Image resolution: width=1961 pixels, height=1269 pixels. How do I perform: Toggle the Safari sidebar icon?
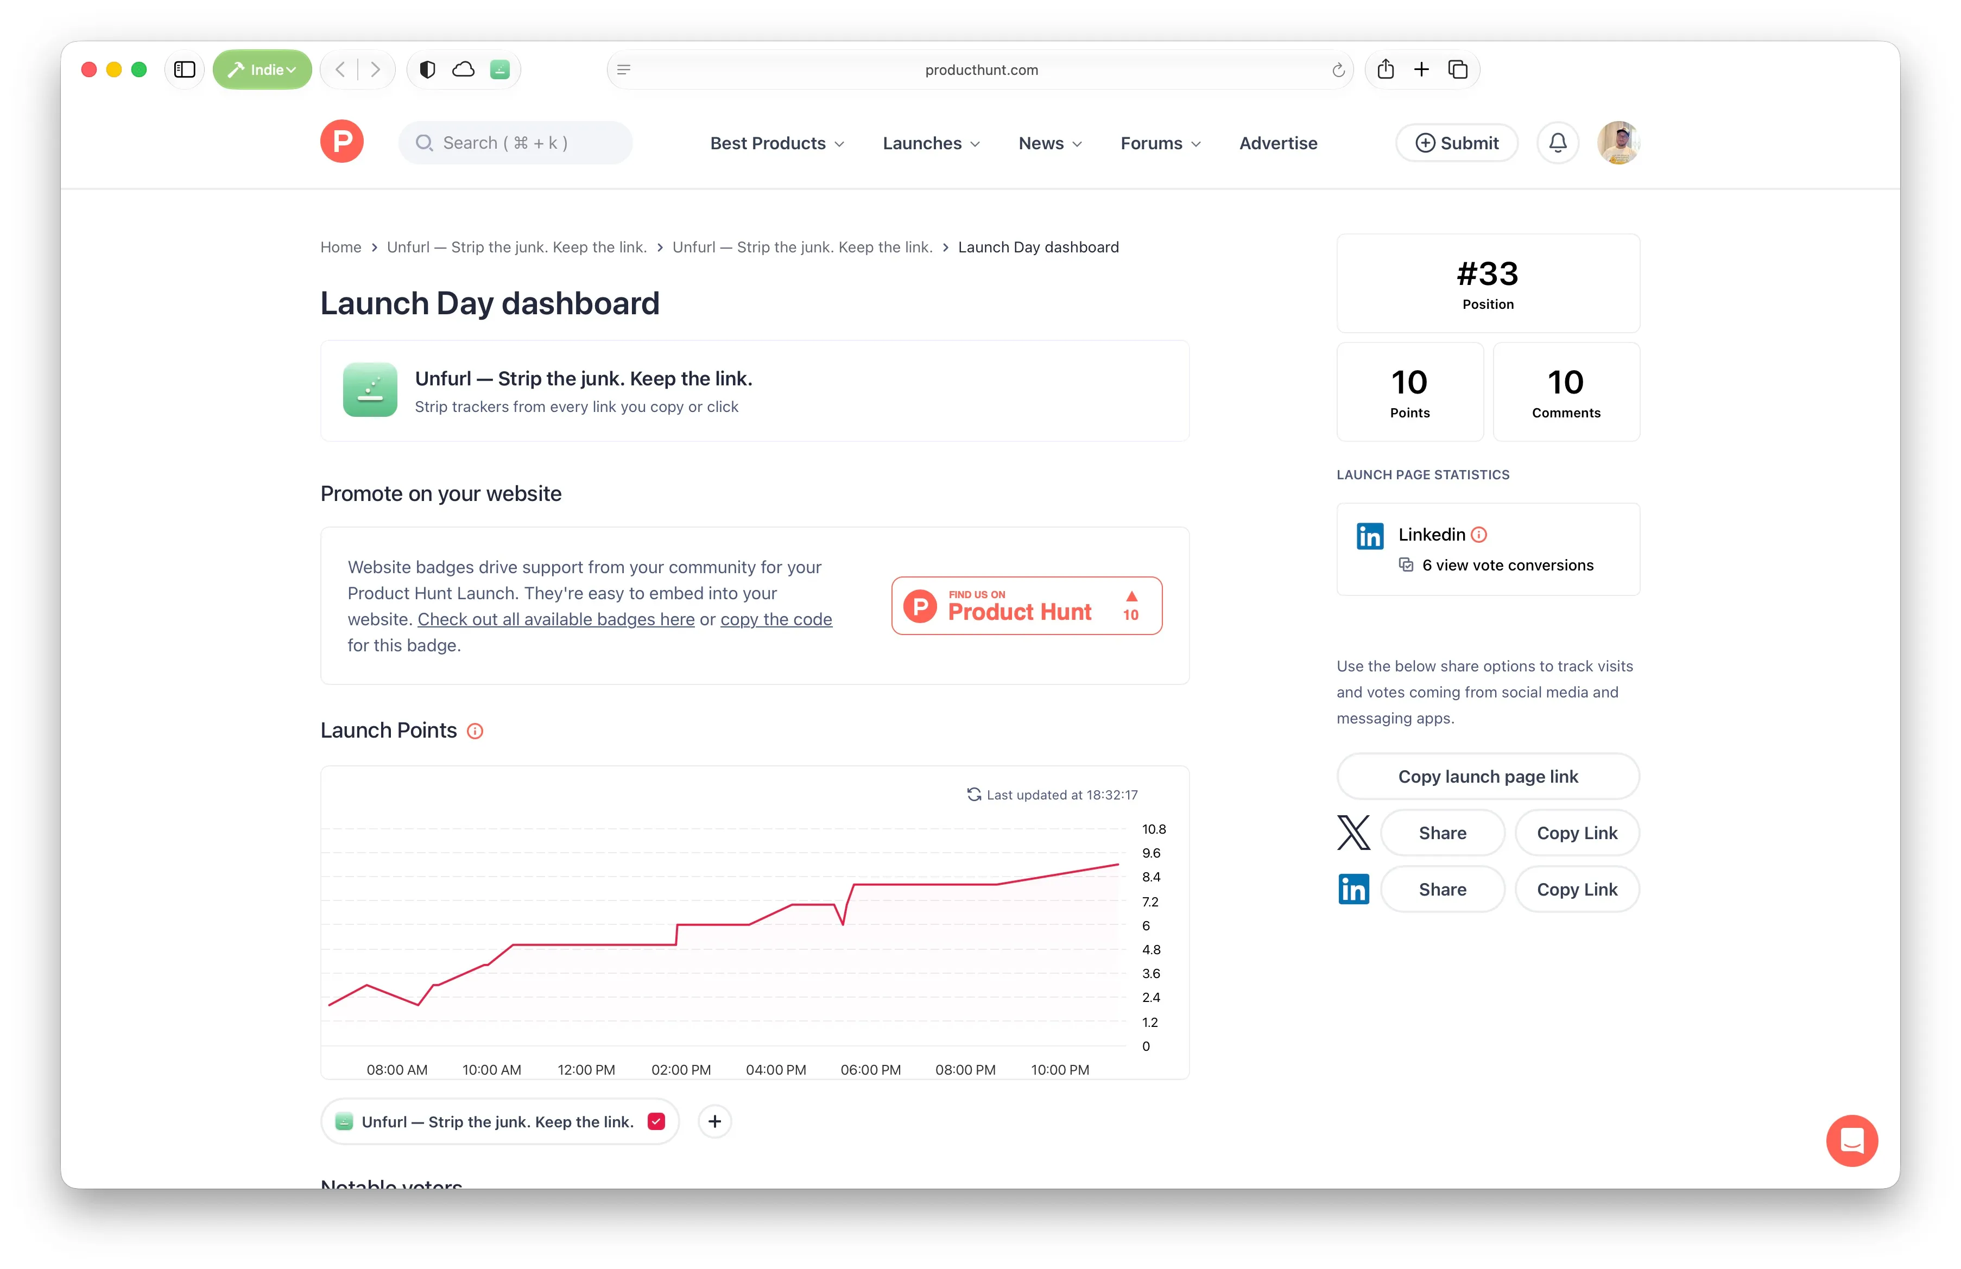pyautogui.click(x=185, y=70)
